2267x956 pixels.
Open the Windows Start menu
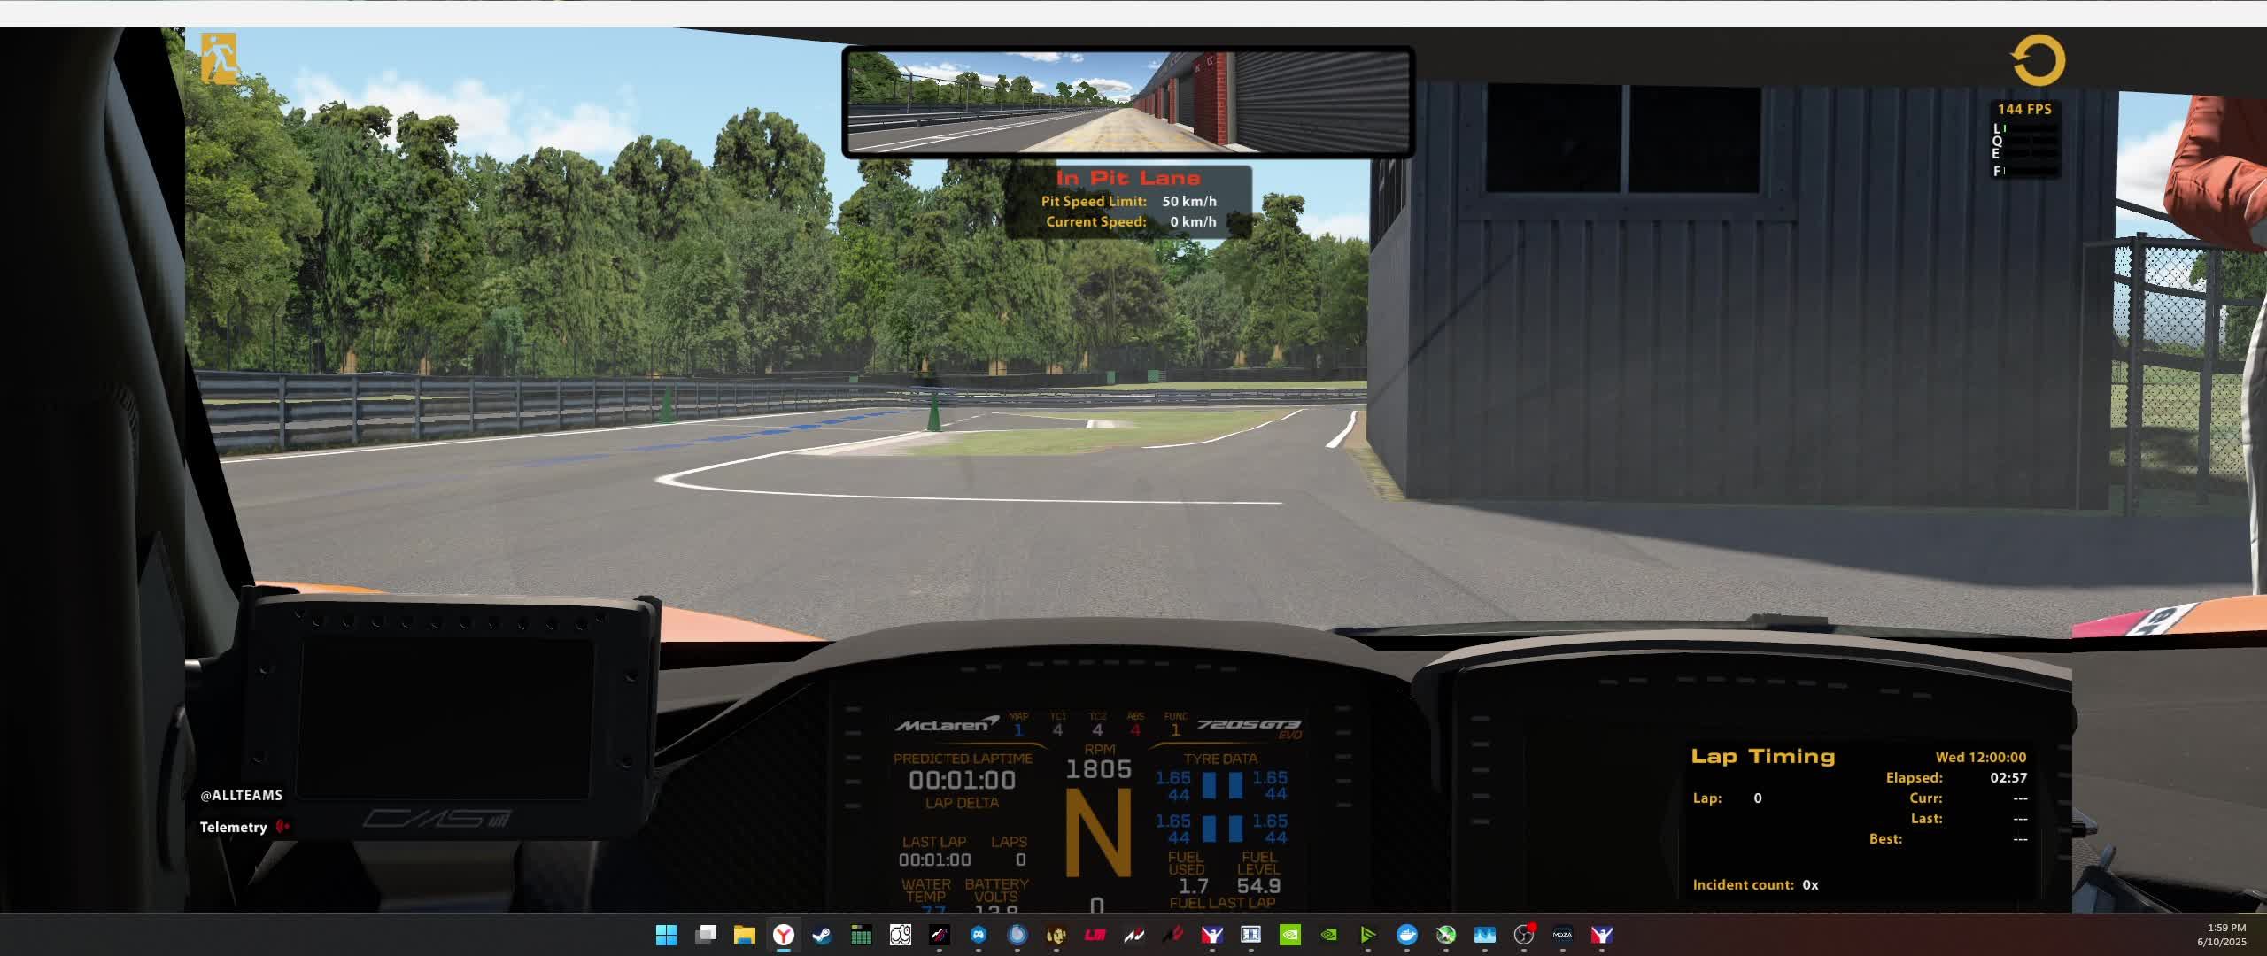[666, 935]
